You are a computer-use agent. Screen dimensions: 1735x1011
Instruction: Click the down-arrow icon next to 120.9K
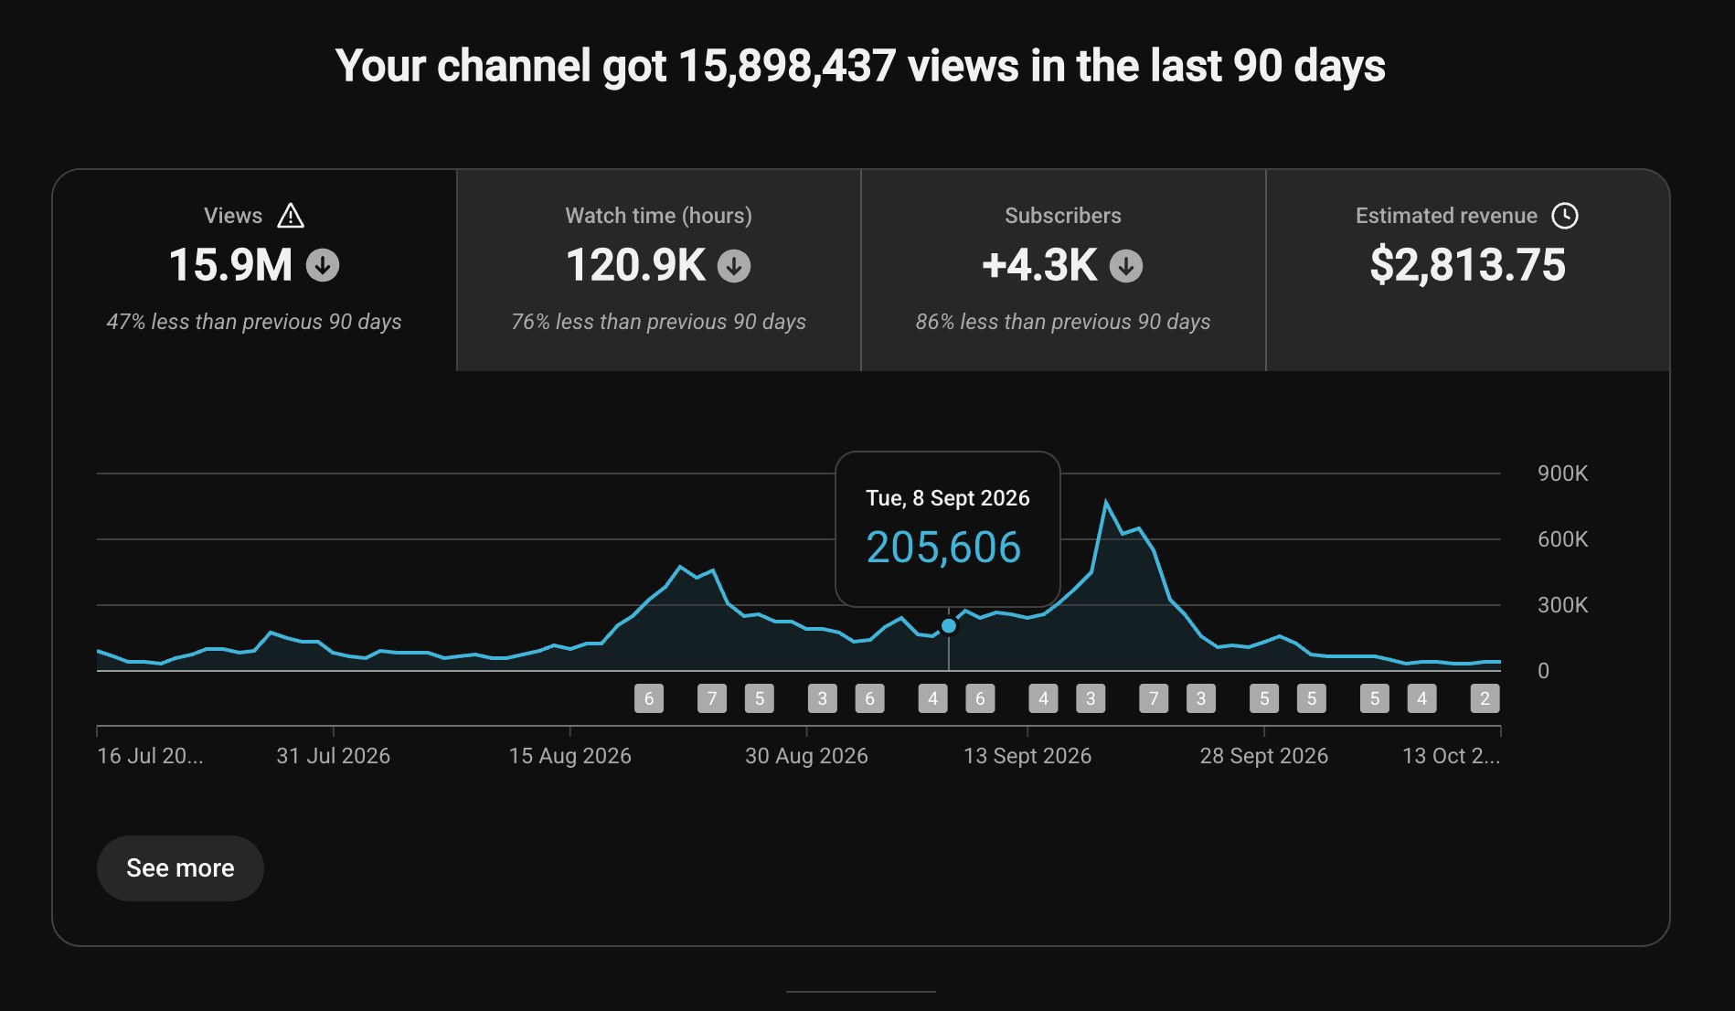coord(734,266)
